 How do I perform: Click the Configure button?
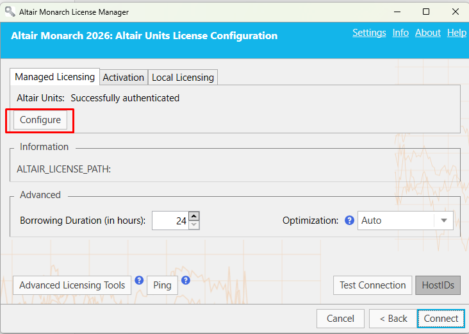click(40, 120)
